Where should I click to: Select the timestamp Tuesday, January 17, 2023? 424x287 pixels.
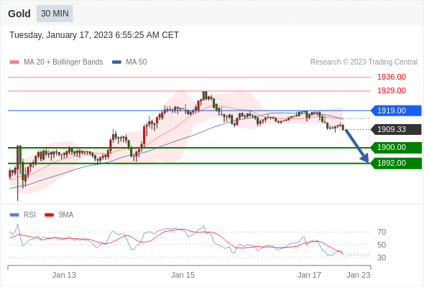(94, 35)
